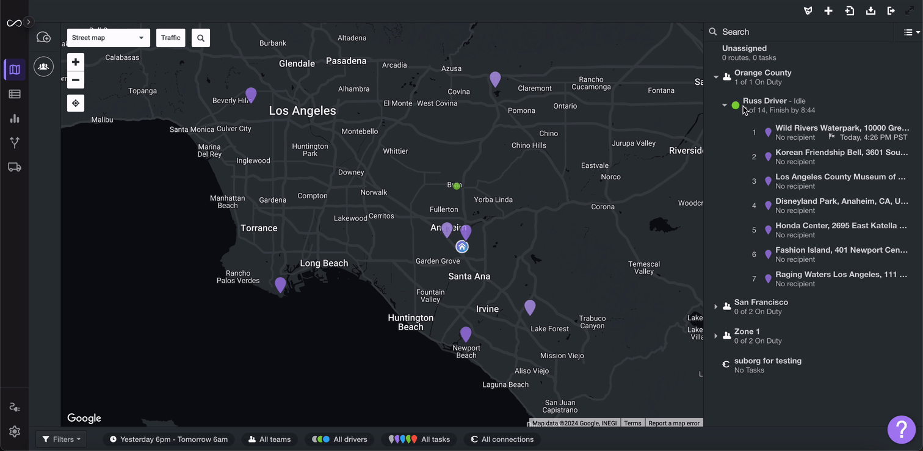923x451 pixels.
Task: Open the Filters dropdown
Action: [62, 439]
